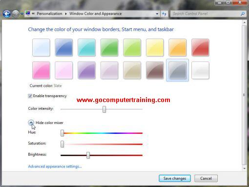The height and width of the screenshot is (187, 249).
Task: Choose the orange Pumpkin swatch
Action: (178, 47)
